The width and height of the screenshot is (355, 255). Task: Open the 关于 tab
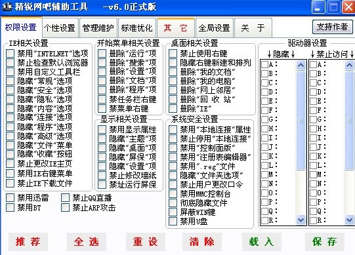[253, 28]
